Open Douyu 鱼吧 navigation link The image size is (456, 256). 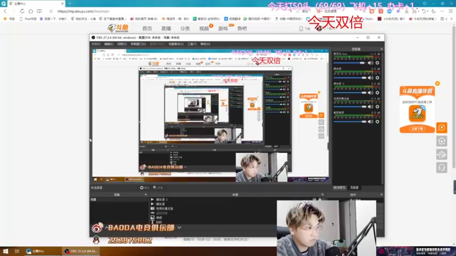[242, 28]
